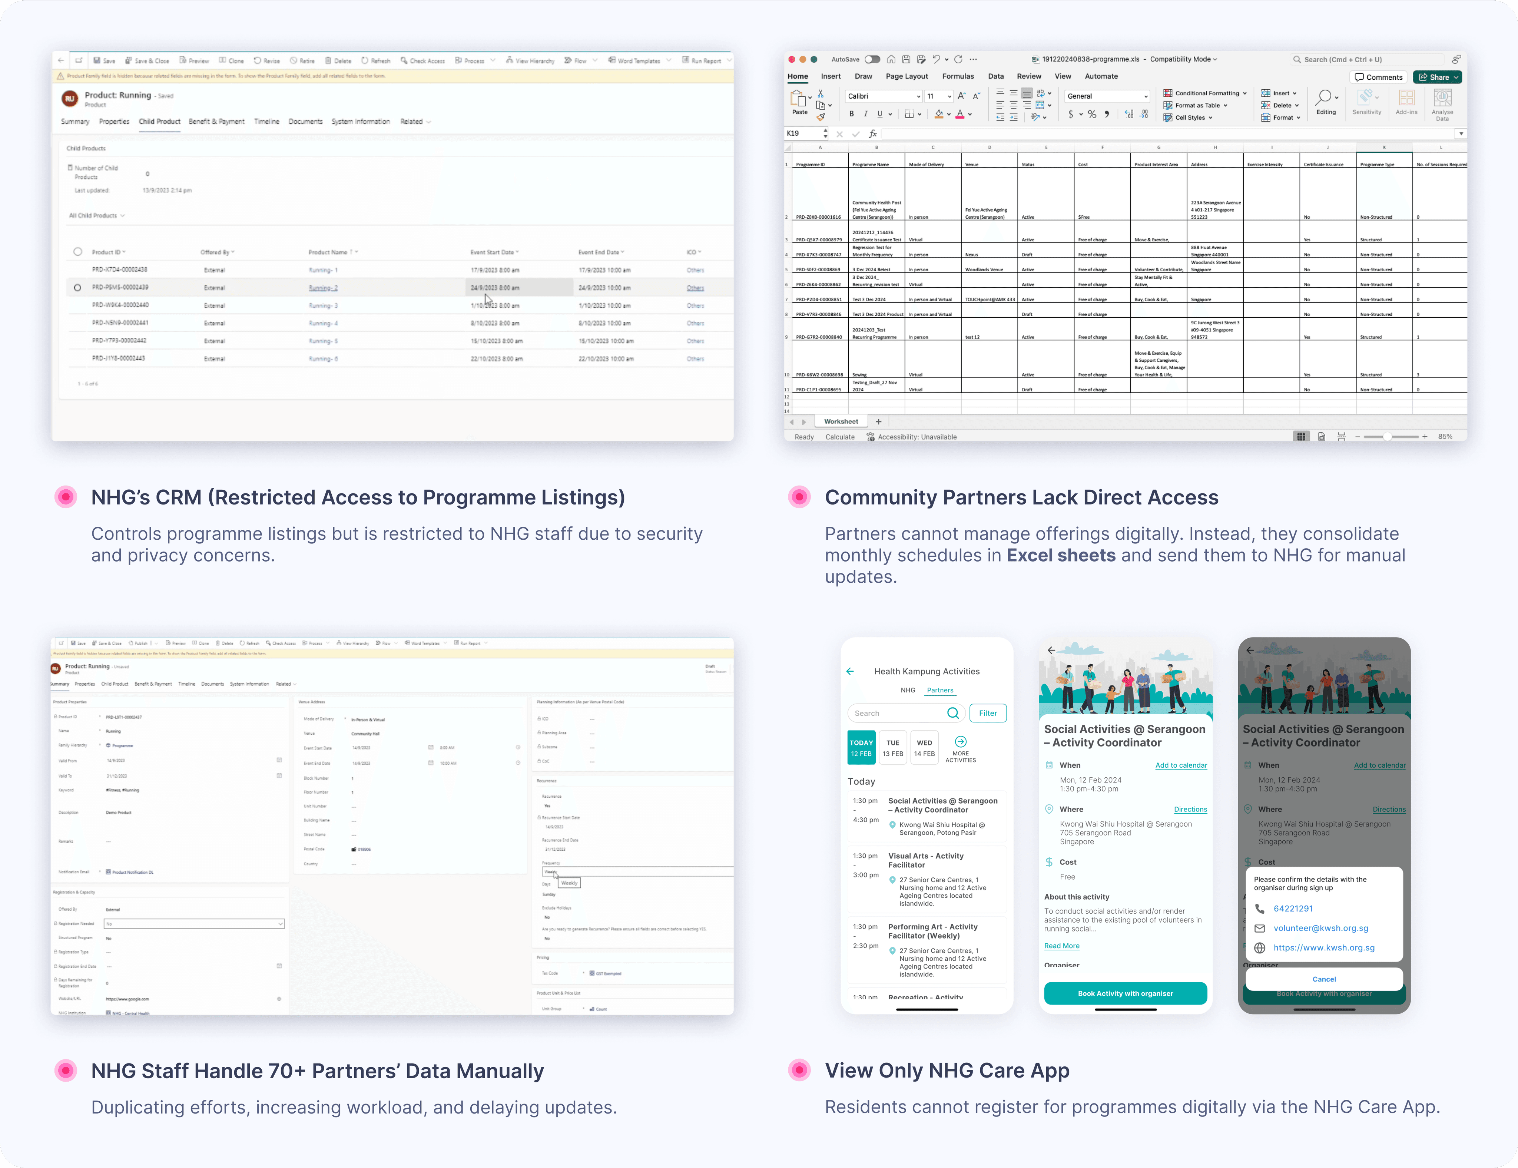Open the Analyse Data tool
Image resolution: width=1518 pixels, height=1168 pixels.
1442,105
